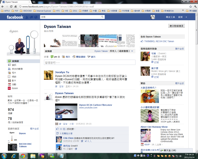The height and width of the screenshot is (159, 198).
Task: Open HTC bookmarks folder
Action: point(56,11)
